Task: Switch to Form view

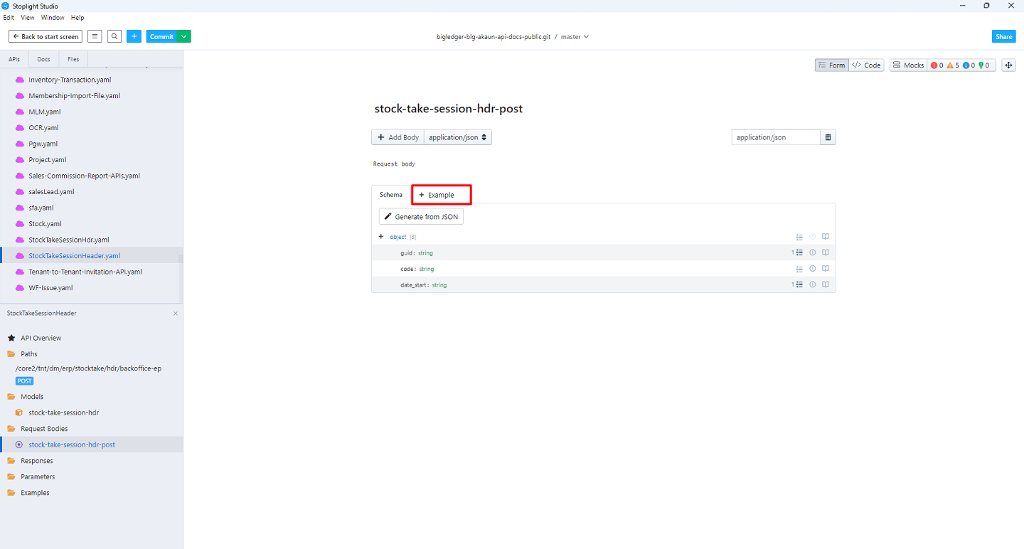Action: click(x=832, y=65)
